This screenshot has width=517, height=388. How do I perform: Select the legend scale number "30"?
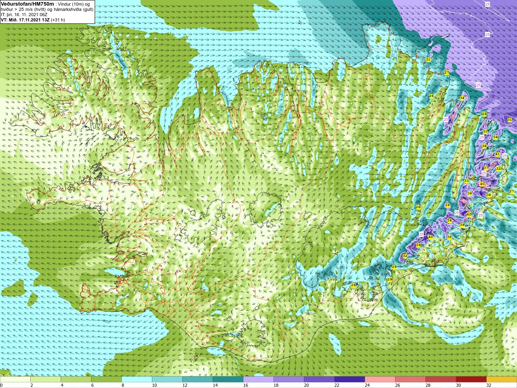point(458,385)
